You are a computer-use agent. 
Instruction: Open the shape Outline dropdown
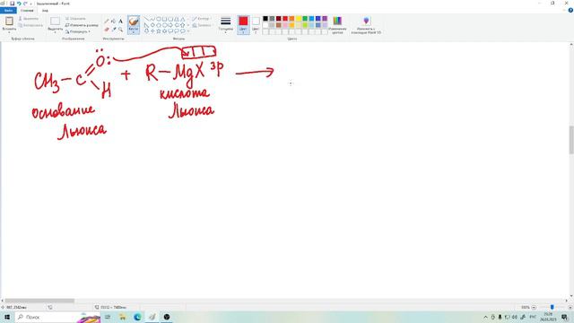202,19
